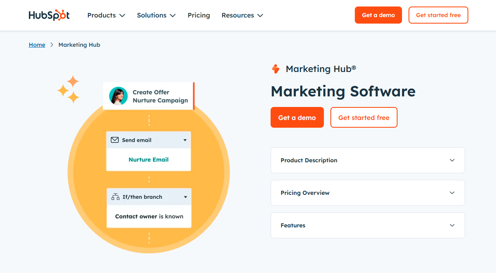
Task: Click Get a demo in header
Action: click(x=378, y=15)
